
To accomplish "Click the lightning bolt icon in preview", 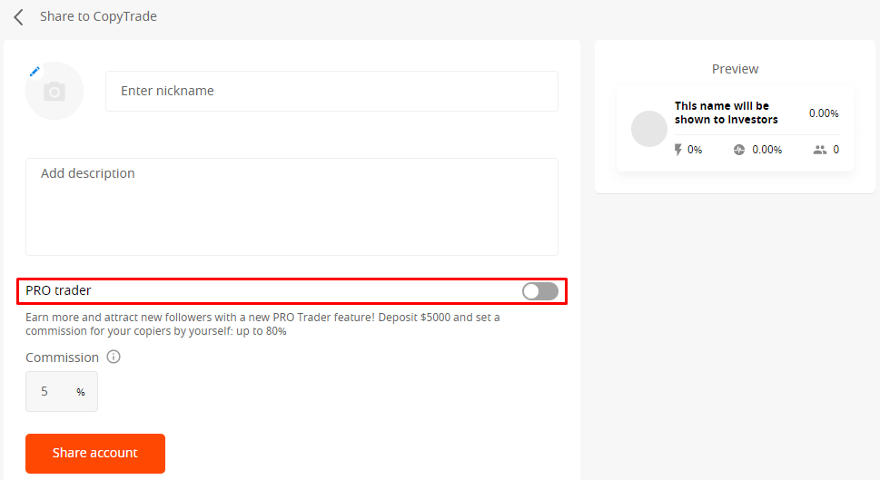I will pyautogui.click(x=677, y=150).
